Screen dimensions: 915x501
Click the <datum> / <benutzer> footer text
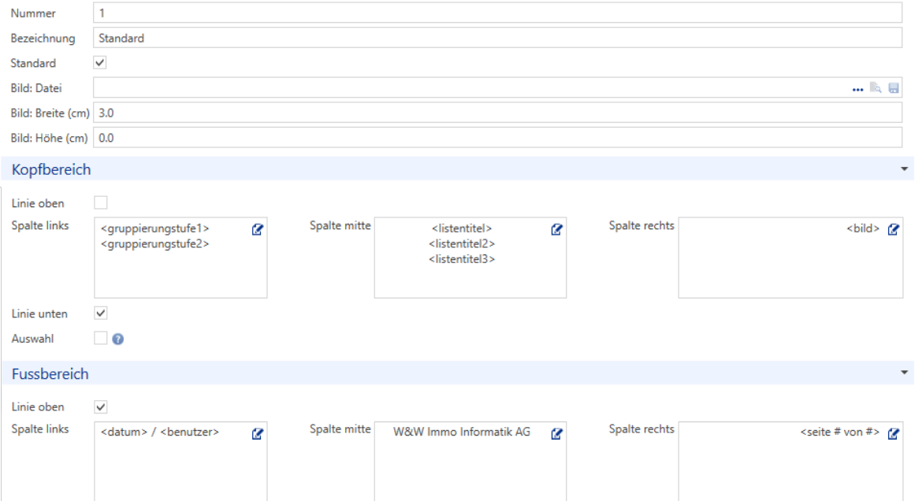160,432
